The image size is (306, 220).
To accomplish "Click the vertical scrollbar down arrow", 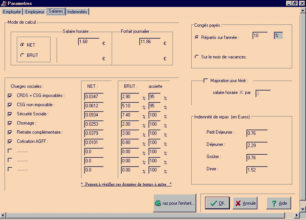I will click(303, 209).
